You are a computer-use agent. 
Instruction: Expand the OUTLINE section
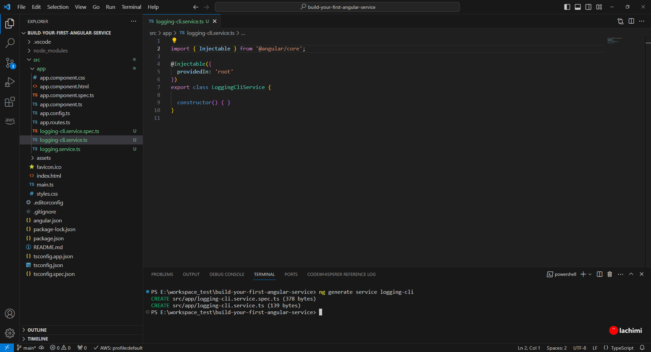point(37,330)
